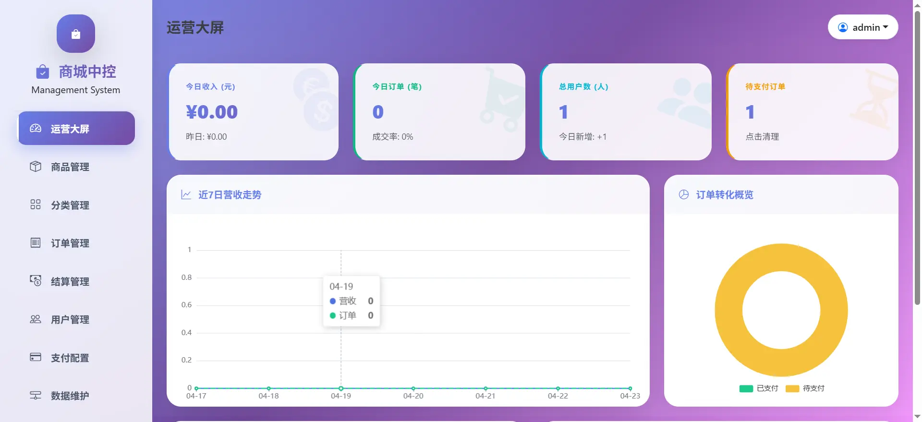Click the 点击清理 link
Screen dimensions: 922x422
point(762,137)
